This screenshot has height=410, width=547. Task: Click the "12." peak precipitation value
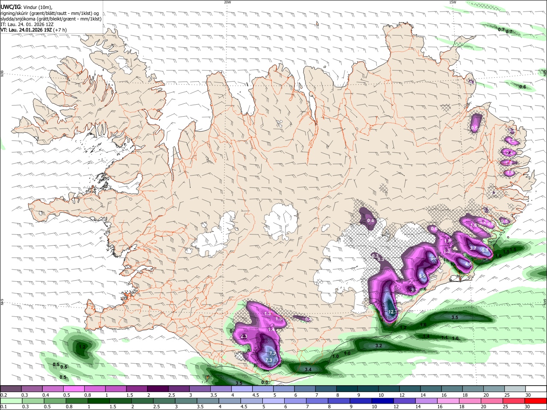click(392, 312)
